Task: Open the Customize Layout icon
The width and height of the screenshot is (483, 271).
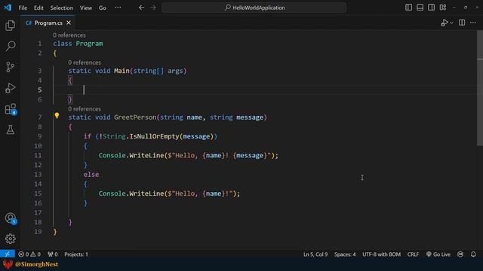Action: [443, 8]
